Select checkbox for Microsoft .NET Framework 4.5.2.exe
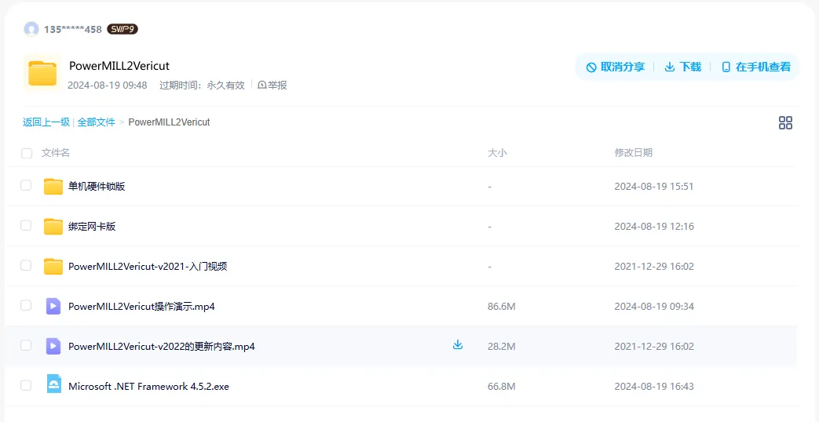 tap(26, 386)
